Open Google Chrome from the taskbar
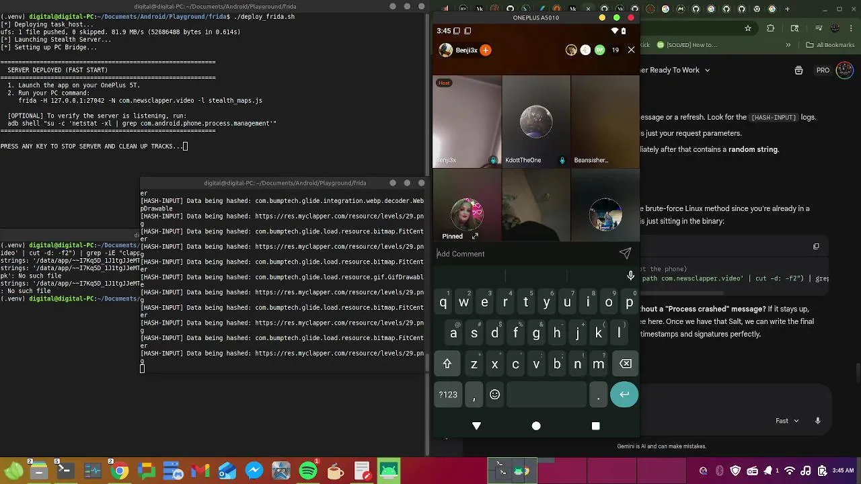Screen dimensions: 861x484 click(x=120, y=471)
